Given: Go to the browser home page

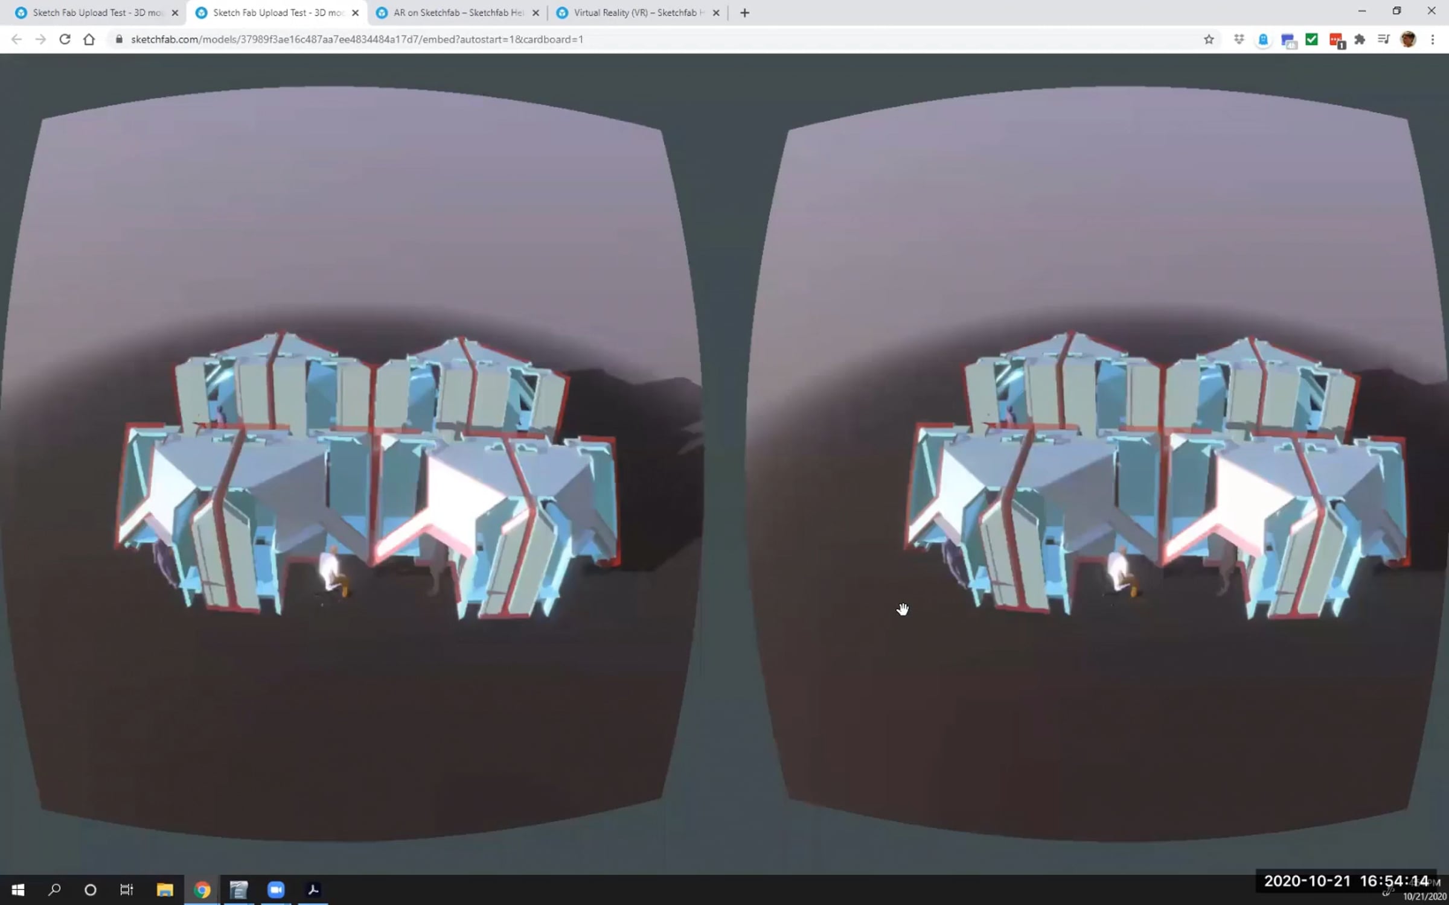Looking at the screenshot, I should (89, 39).
